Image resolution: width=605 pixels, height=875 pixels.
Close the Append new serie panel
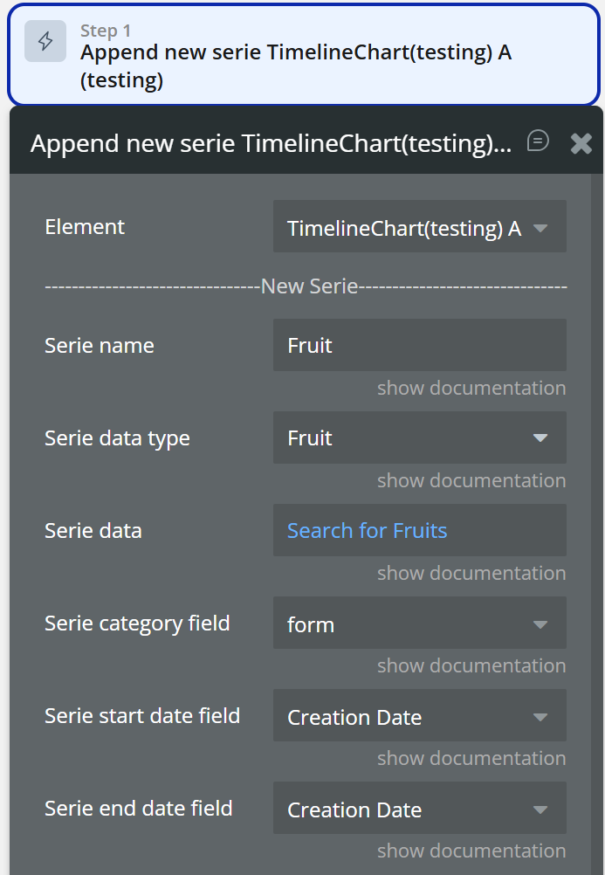click(581, 143)
